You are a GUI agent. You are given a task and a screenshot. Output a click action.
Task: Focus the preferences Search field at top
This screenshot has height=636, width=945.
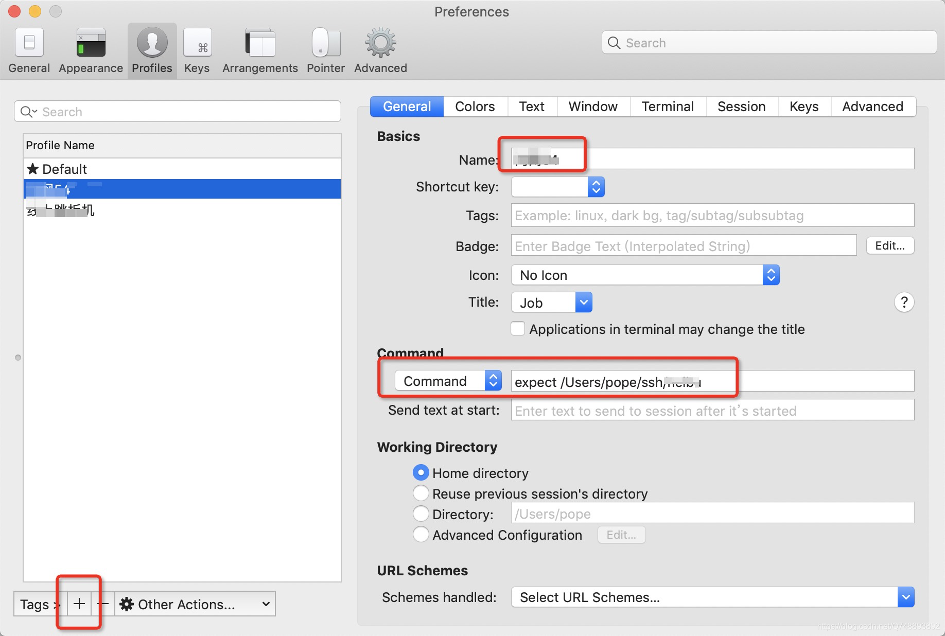tap(769, 43)
